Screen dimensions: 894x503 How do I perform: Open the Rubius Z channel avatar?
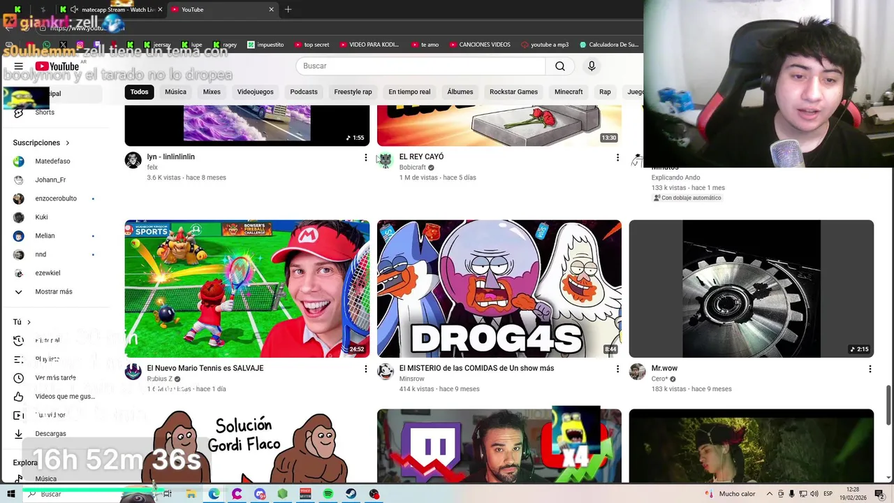click(133, 372)
